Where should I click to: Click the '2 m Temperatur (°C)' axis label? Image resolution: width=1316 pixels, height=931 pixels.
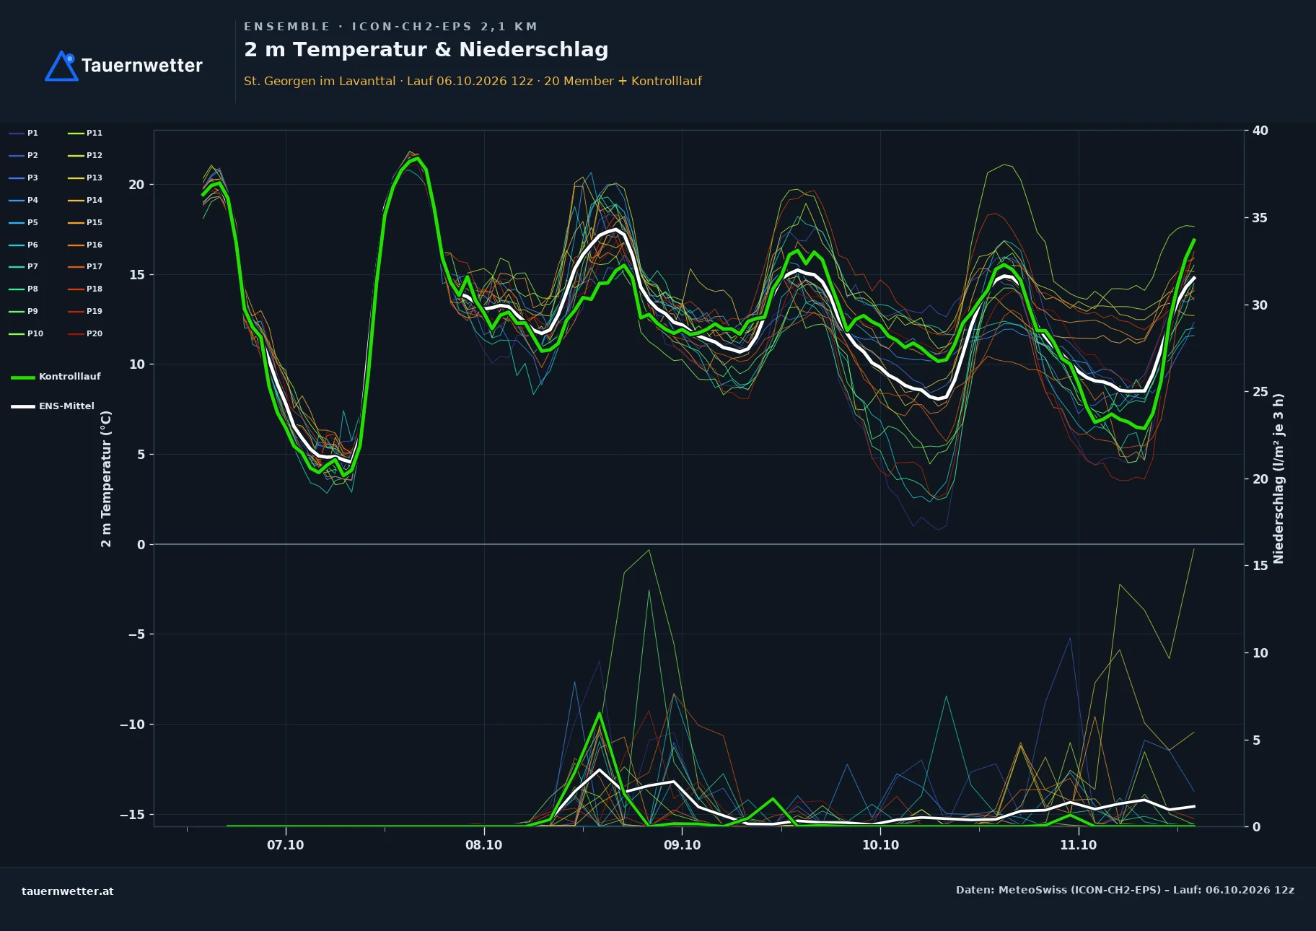click(106, 478)
